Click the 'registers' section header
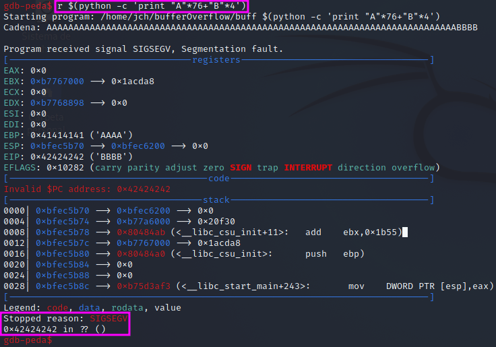This screenshot has width=496, height=347. point(216,60)
